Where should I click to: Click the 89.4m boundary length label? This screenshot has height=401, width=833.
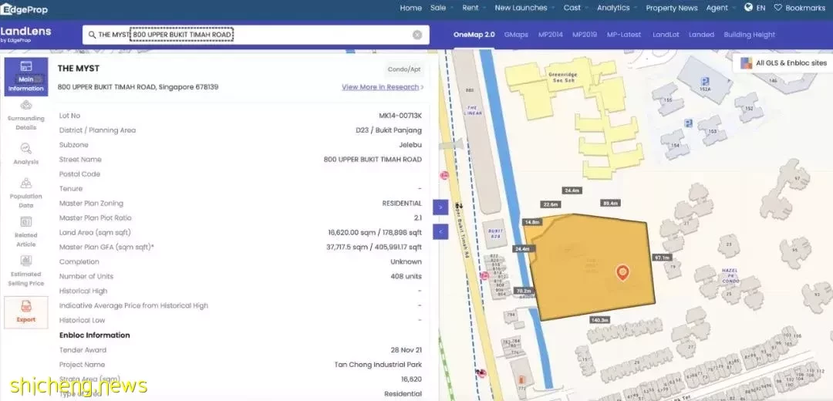pos(610,204)
